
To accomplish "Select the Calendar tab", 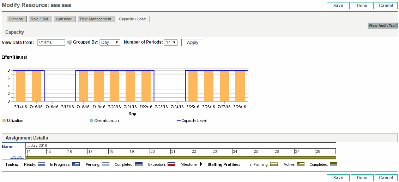I will click(x=64, y=19).
